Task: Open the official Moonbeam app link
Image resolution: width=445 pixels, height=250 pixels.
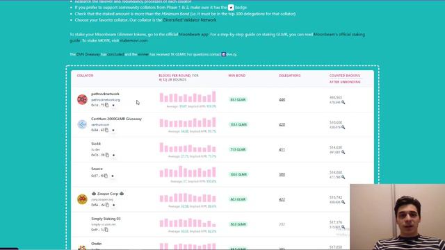Action: pos(193,34)
